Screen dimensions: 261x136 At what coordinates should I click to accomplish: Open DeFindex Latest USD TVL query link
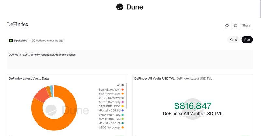point(194,78)
